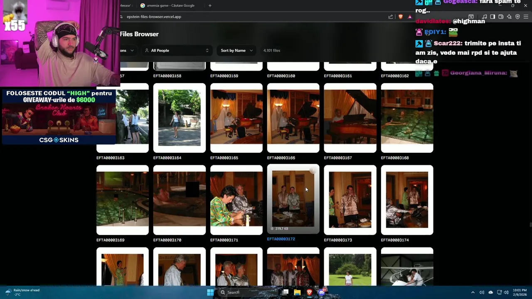Open the bottom-row green lawn thumbnail
This screenshot has height=299, width=532.
coord(350,267)
